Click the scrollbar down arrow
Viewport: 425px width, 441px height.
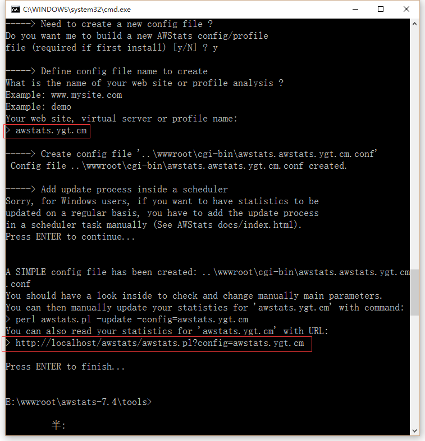pyautogui.click(x=414, y=431)
